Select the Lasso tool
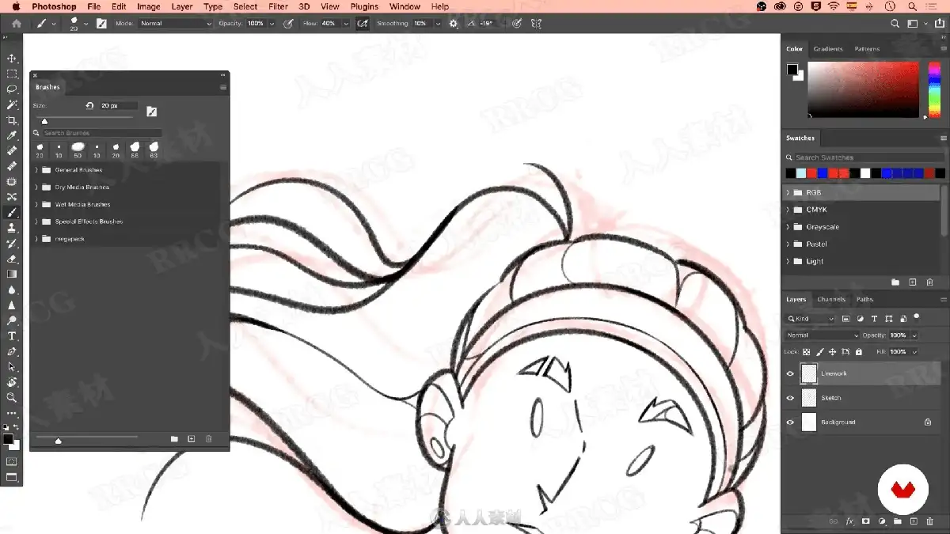 click(x=12, y=89)
